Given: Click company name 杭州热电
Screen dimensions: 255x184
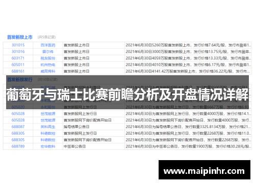Looking at the screenshot, I should (48, 65).
